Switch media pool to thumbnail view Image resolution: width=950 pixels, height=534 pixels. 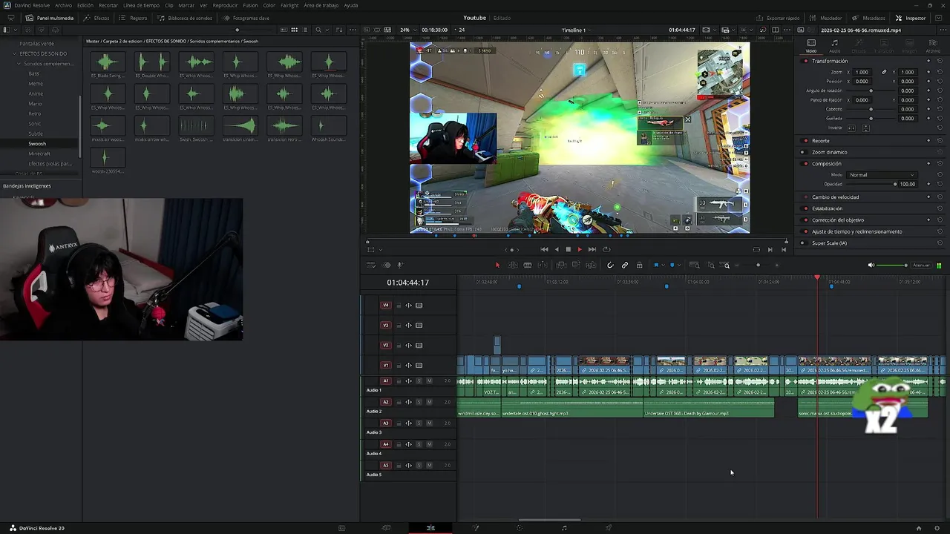(294, 30)
